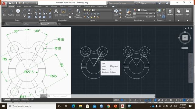This screenshot has width=195, height=109.
Task: Select the Explode tool in Modify panel
Action: 50,13
